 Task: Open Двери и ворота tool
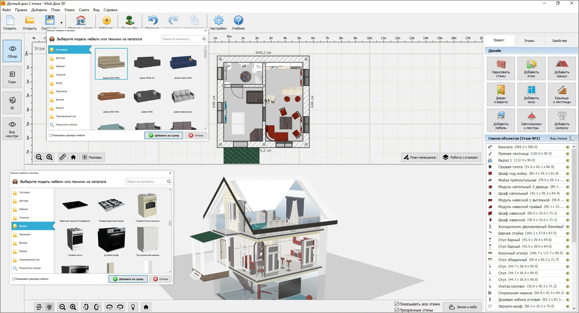click(x=501, y=94)
